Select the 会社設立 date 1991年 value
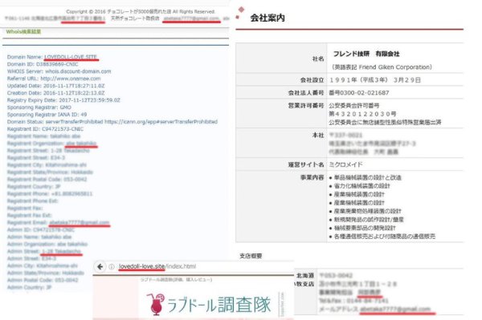 (x=374, y=80)
